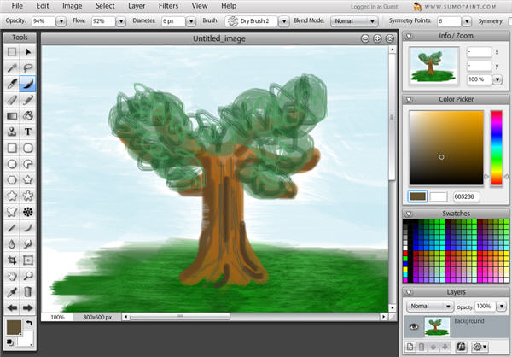Hide the Background layer with eye icon
The height and width of the screenshot is (357, 512).
click(x=414, y=325)
